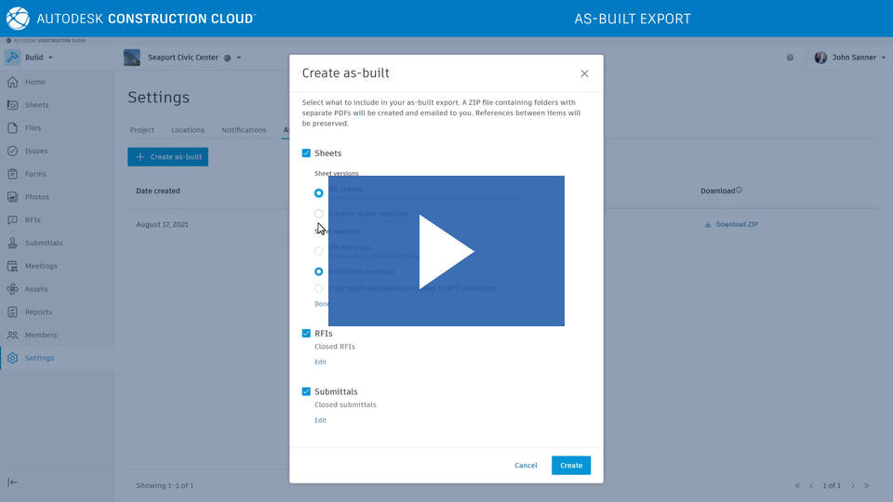Go to Home in sidebar

(x=34, y=82)
